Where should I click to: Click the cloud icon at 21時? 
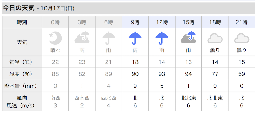coord(242,39)
